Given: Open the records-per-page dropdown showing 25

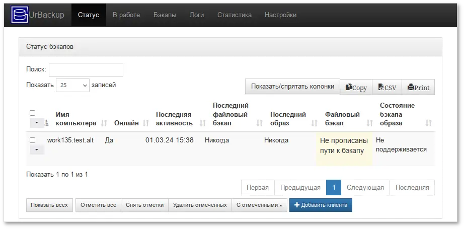Looking at the screenshot, I should [72, 85].
